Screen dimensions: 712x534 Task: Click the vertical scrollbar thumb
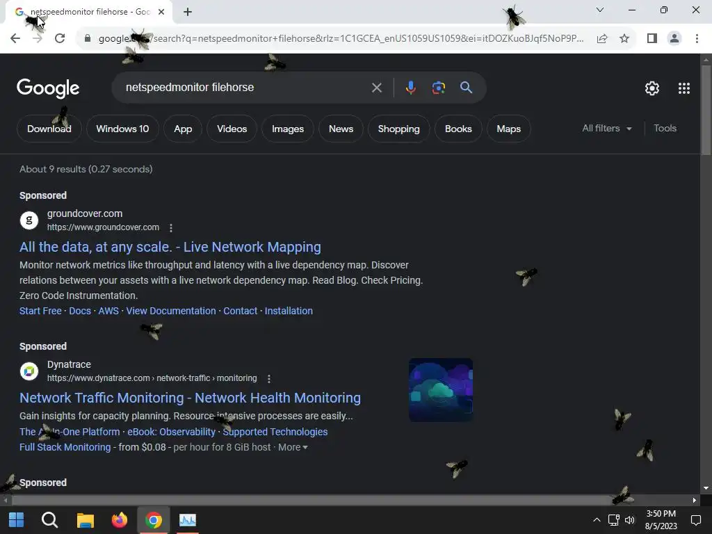pyautogui.click(x=706, y=111)
